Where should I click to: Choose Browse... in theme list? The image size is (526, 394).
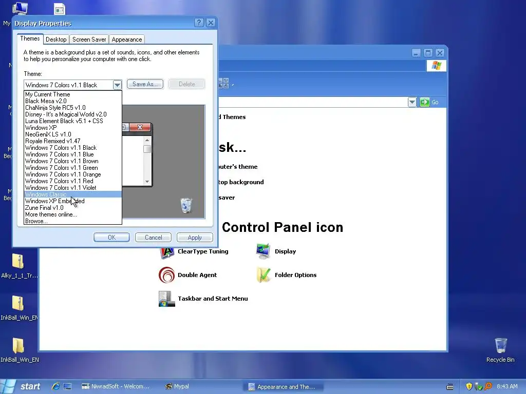click(x=73, y=221)
